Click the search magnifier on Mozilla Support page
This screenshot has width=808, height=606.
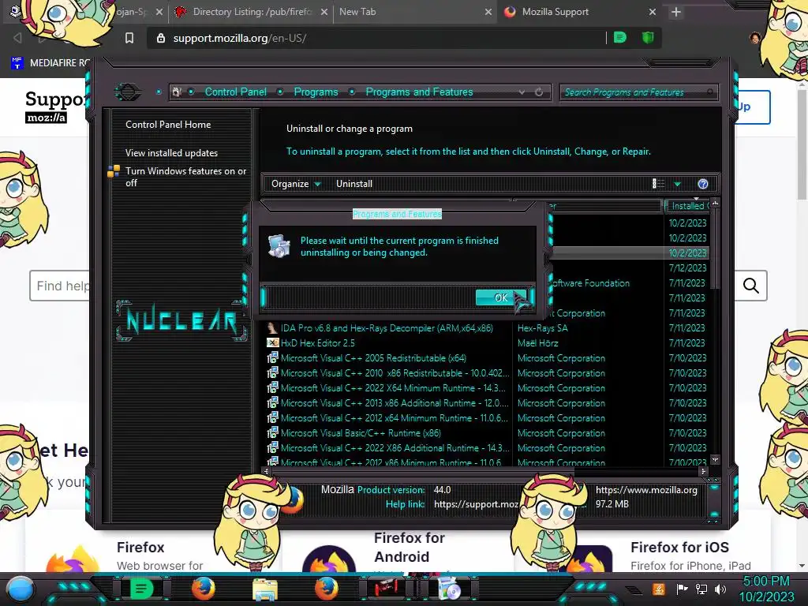click(x=751, y=286)
